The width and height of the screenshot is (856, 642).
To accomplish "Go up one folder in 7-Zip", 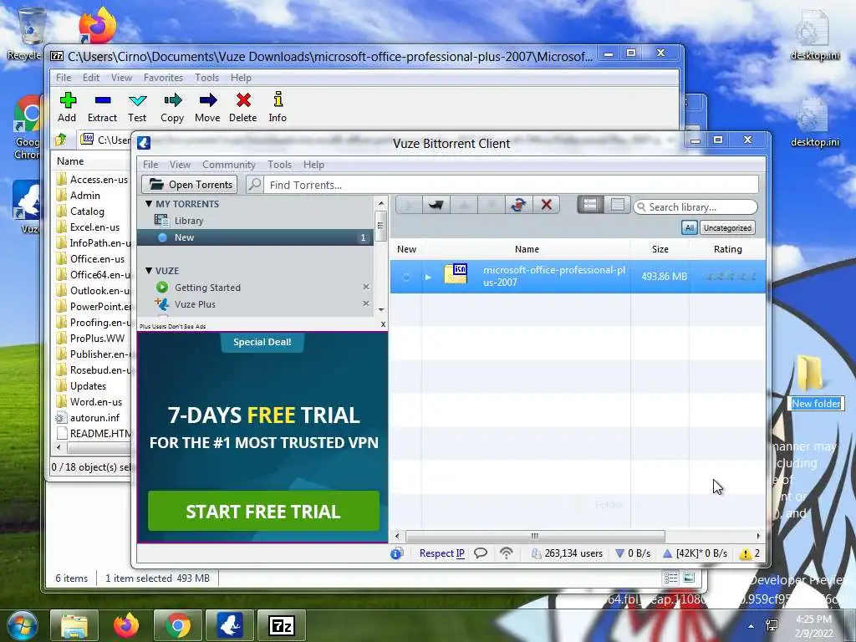I will [x=61, y=140].
